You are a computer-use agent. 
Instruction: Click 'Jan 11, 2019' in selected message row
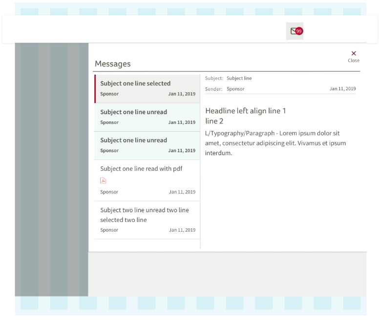(x=182, y=94)
